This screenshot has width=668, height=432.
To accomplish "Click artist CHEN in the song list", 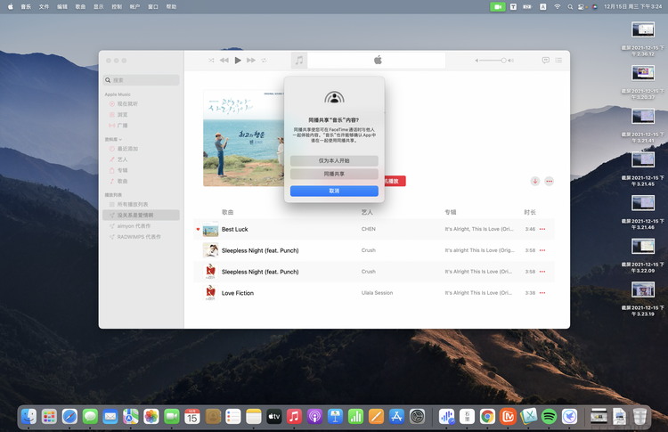I will 369,229.
